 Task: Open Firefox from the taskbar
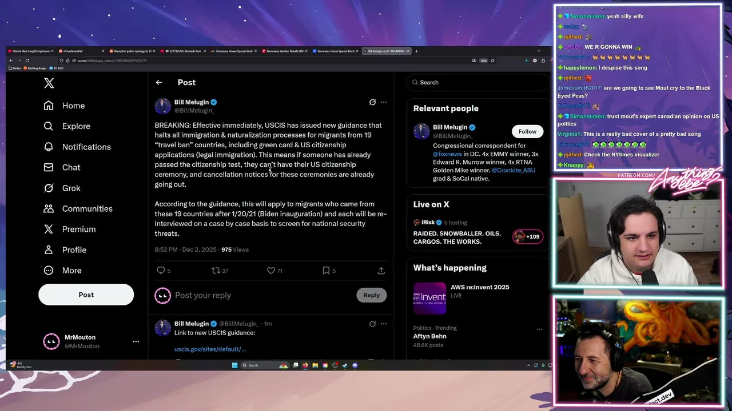click(x=305, y=365)
